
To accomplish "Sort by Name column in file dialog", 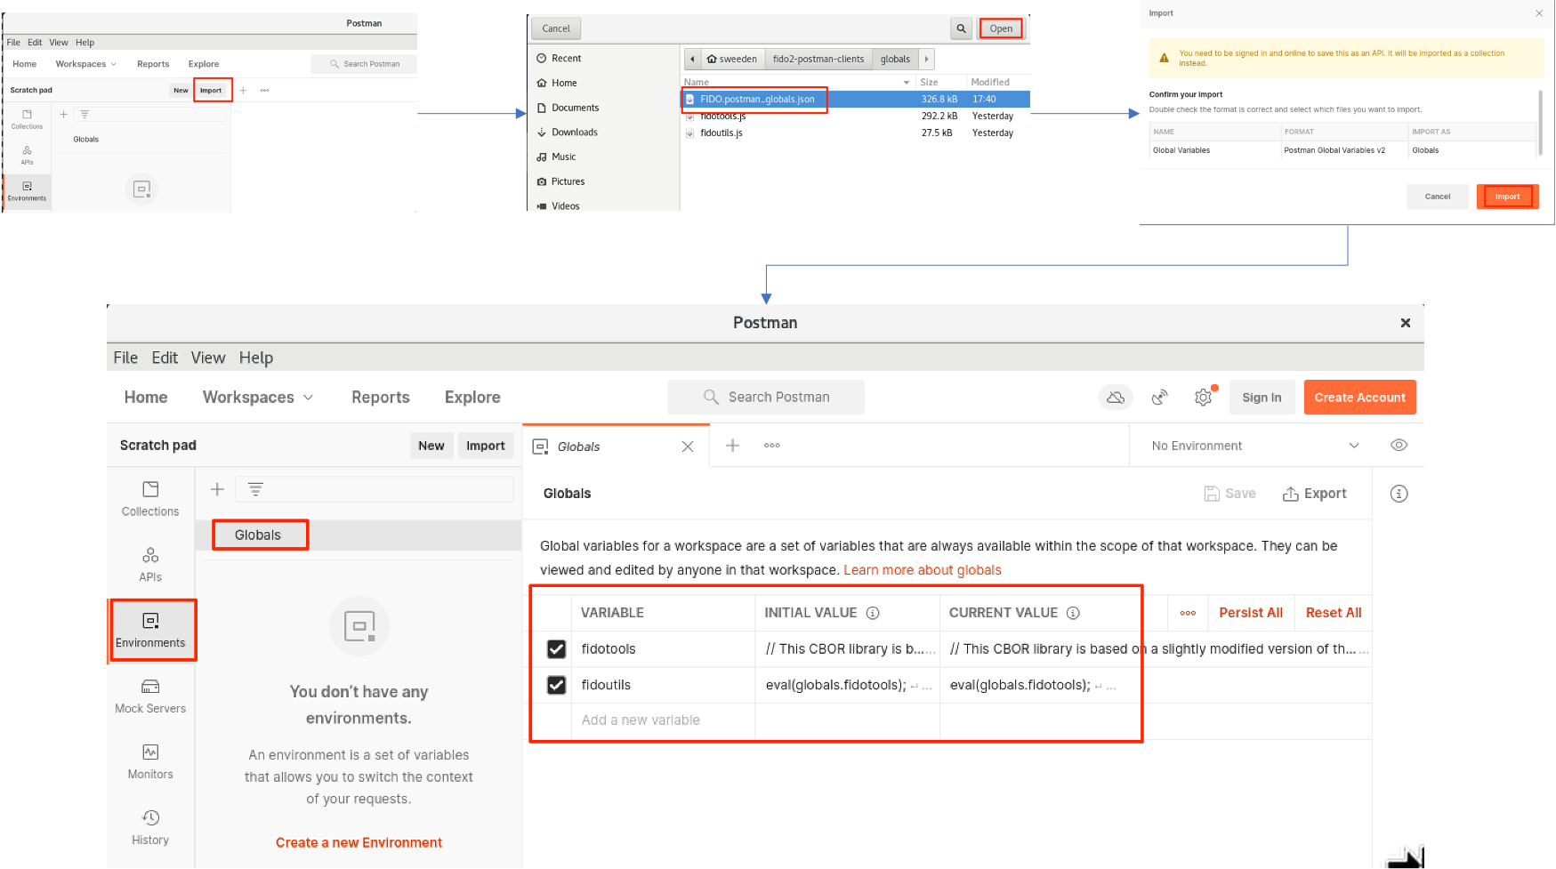I will tap(796, 82).
